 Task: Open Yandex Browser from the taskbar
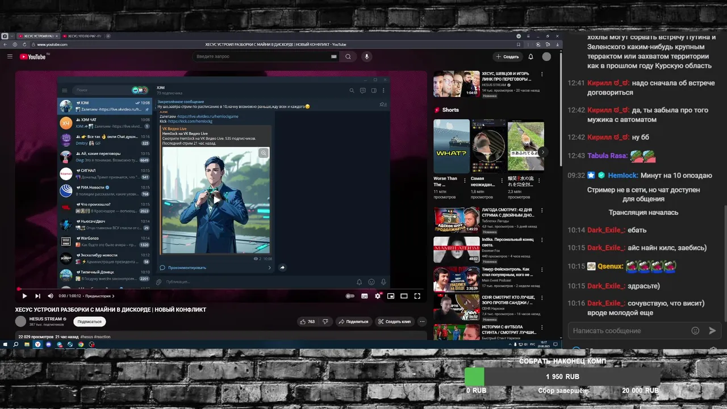coord(38,344)
